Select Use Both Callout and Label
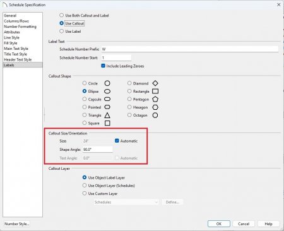 click(x=61, y=15)
